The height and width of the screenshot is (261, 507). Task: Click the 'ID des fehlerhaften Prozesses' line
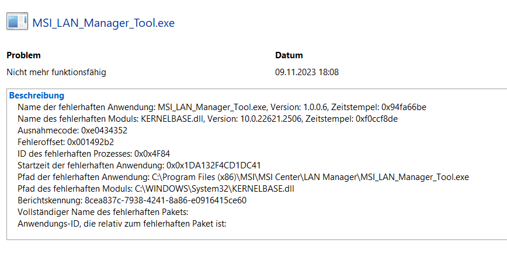pyautogui.click(x=93, y=153)
